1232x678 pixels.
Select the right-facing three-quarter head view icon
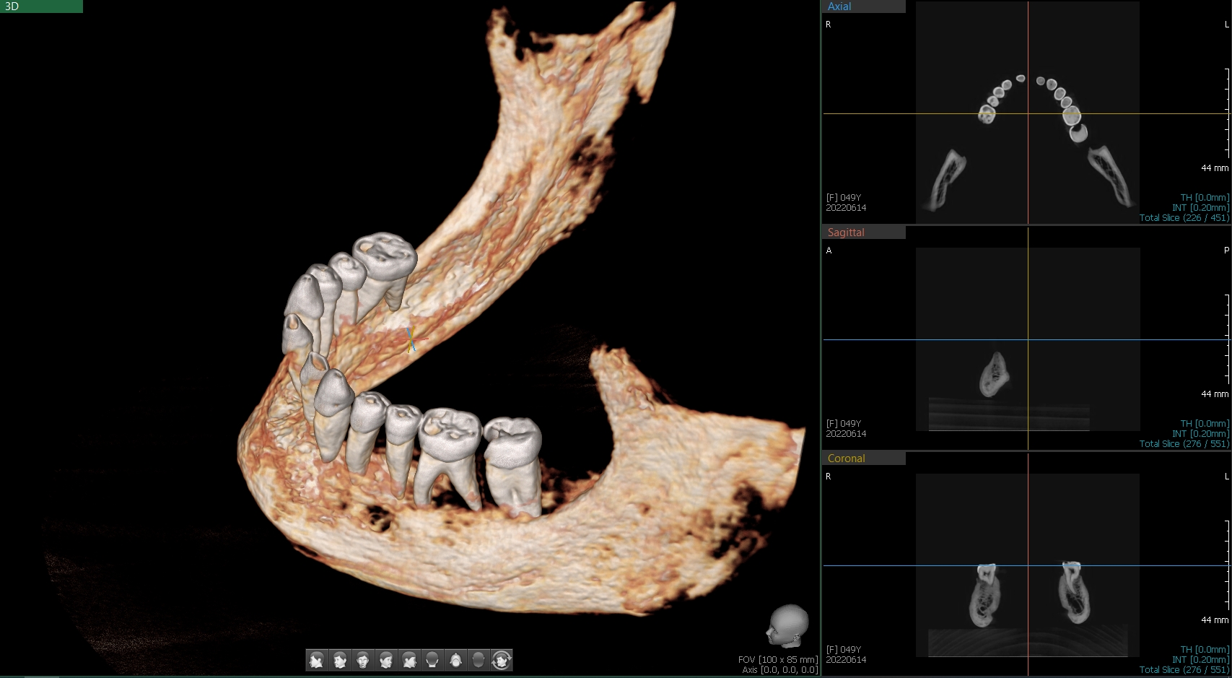[386, 660]
